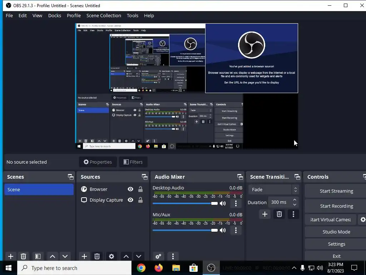
Task: Select Scene in the Scenes list
Action: [39, 189]
